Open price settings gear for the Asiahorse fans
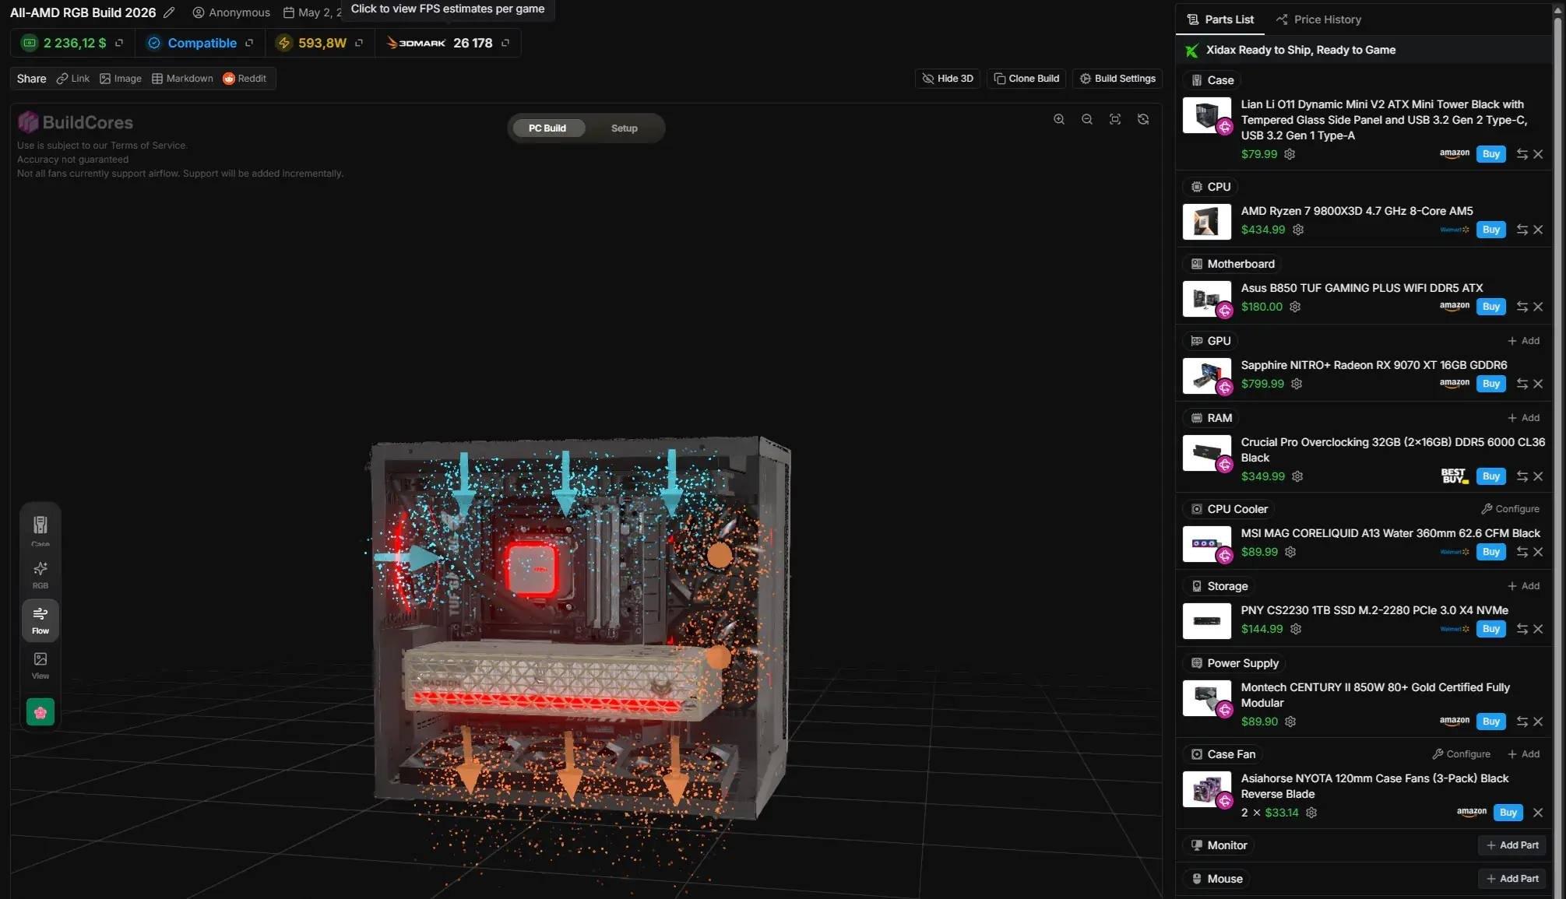The height and width of the screenshot is (899, 1566). coord(1311,813)
